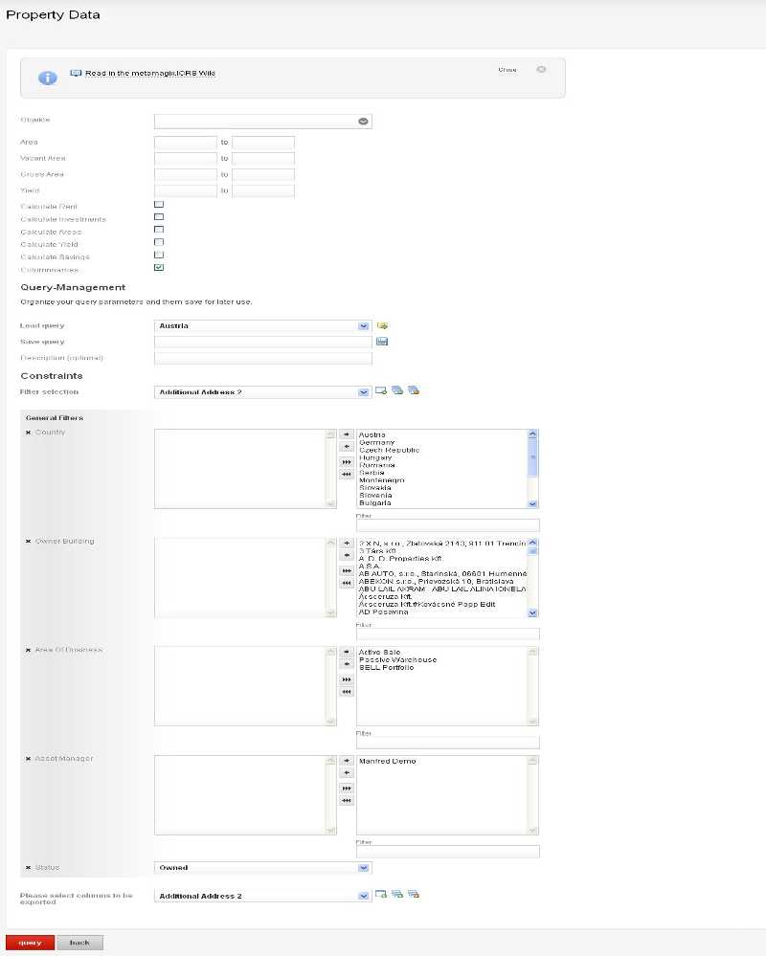The width and height of the screenshot is (766, 956).
Task: Tick the Calculate Investments checkbox
Action: [x=159, y=217]
